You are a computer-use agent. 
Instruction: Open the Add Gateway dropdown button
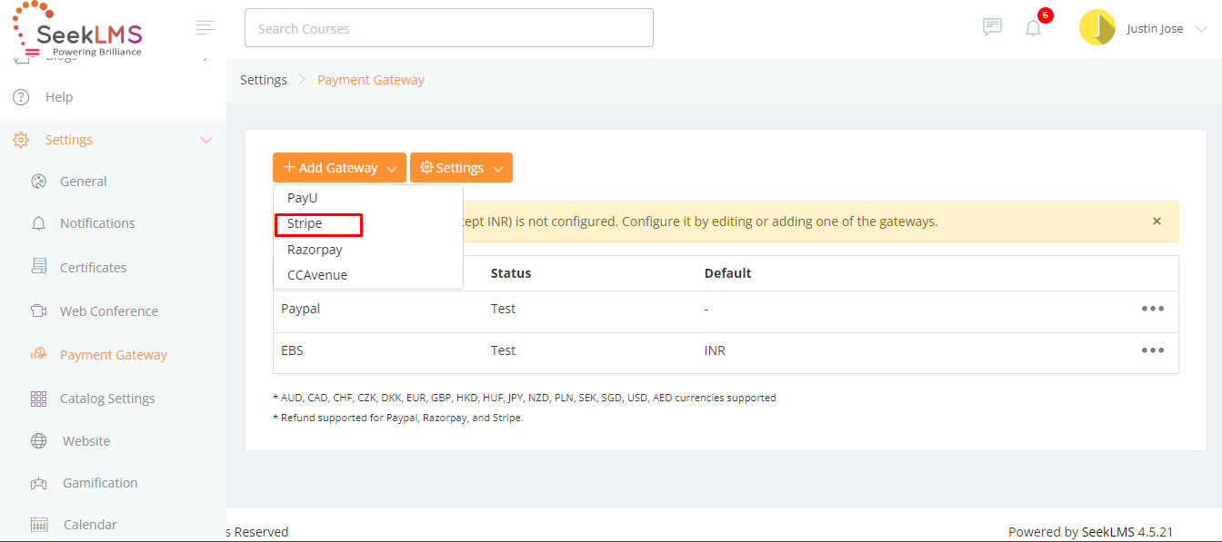pos(339,167)
